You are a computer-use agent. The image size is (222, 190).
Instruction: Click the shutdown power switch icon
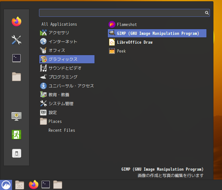click(x=16, y=153)
